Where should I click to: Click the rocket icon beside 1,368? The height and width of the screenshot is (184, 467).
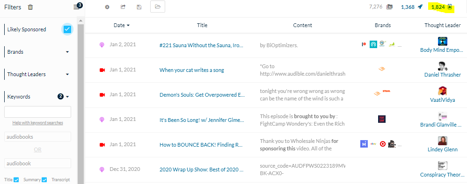420,7
